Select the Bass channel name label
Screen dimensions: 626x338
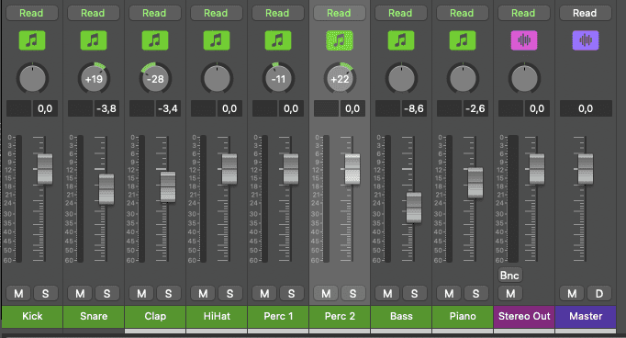click(x=401, y=317)
